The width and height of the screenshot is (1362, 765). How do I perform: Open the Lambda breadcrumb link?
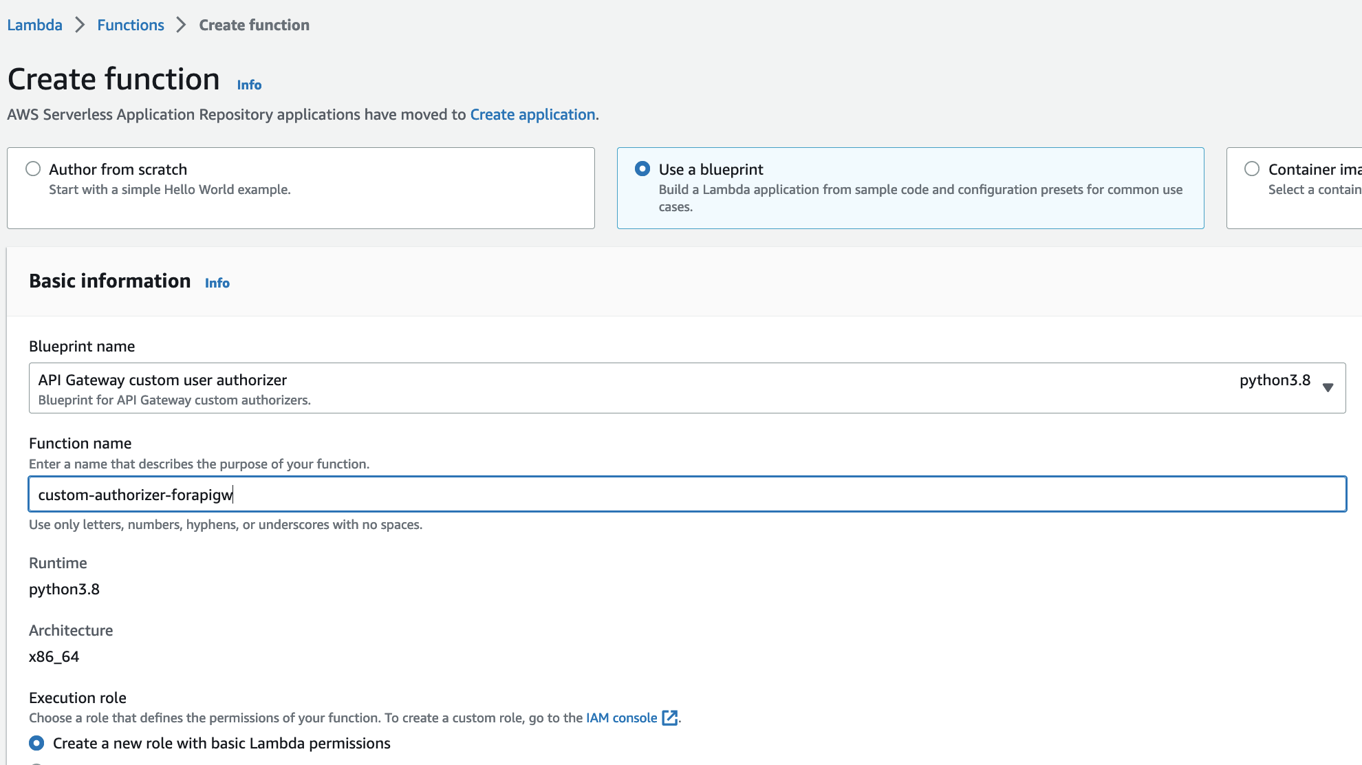coord(34,25)
